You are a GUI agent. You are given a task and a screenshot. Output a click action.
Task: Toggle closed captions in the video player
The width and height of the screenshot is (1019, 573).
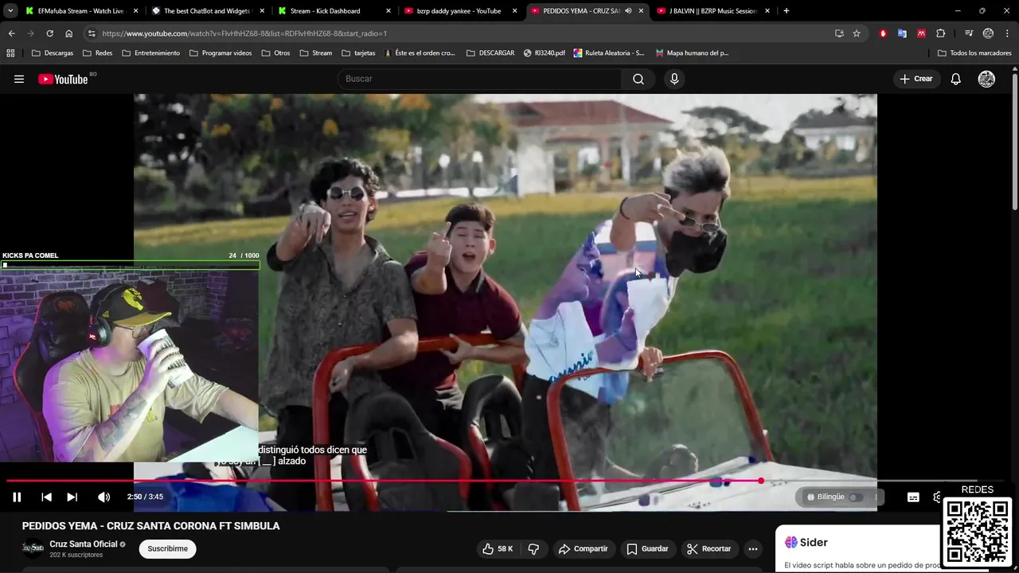913,497
